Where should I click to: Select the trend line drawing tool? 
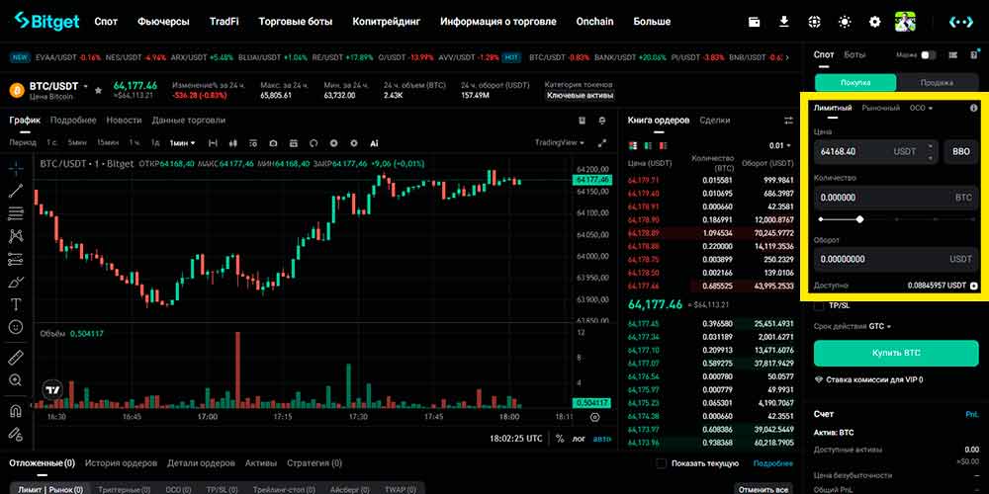point(16,191)
